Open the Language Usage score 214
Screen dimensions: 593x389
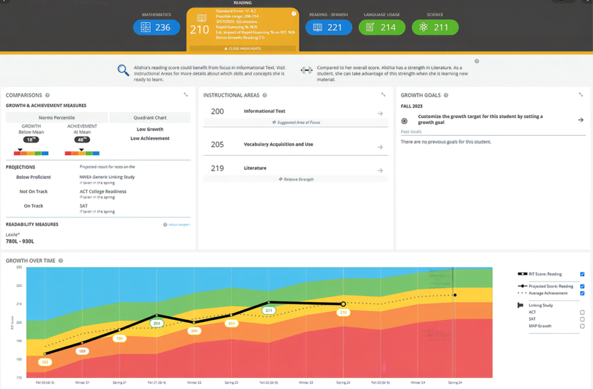pyautogui.click(x=382, y=27)
